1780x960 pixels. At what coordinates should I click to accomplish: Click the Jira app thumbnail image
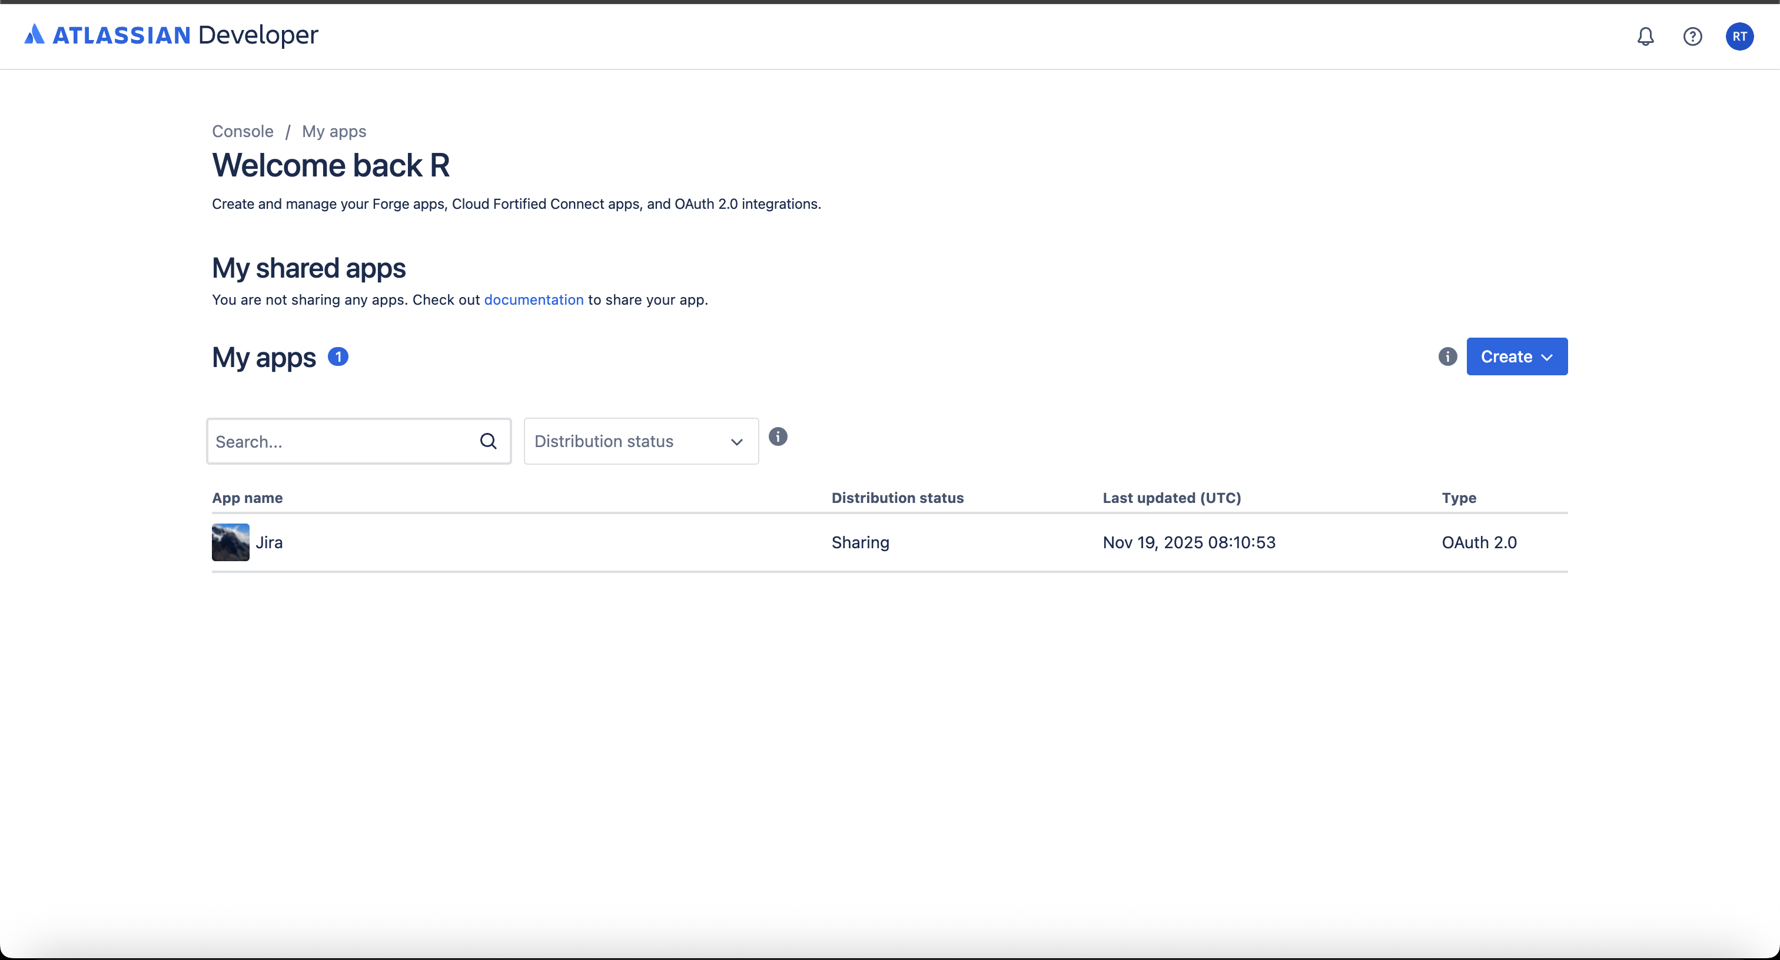pyautogui.click(x=230, y=542)
